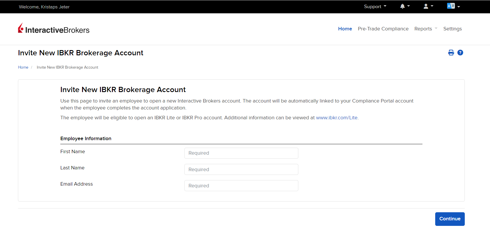Click the 'First Name' label

pyautogui.click(x=72, y=151)
